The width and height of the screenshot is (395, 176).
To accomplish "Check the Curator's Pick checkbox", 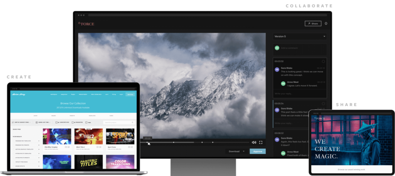I will (x=56, y=122).
